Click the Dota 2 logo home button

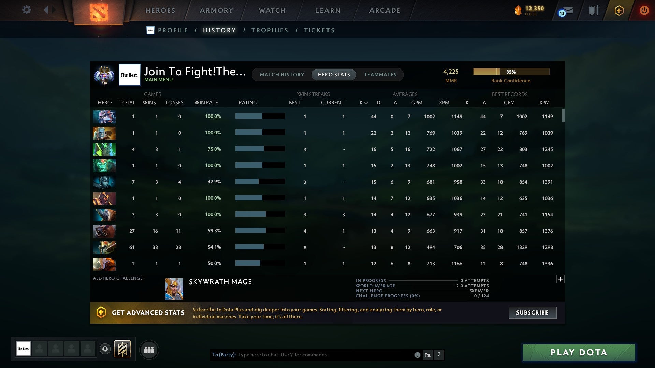[x=99, y=12]
